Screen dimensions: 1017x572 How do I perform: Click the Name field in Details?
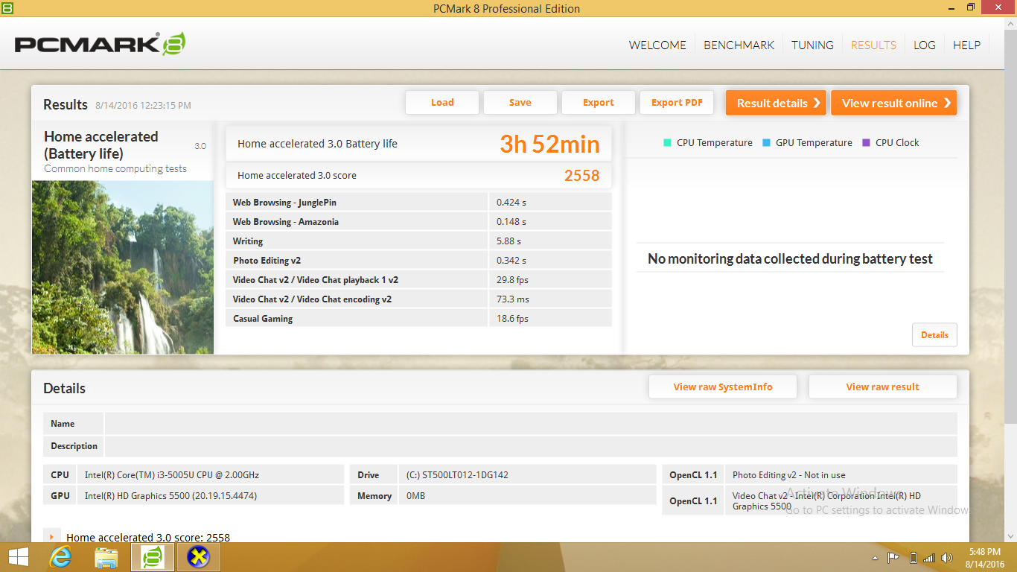click(531, 424)
